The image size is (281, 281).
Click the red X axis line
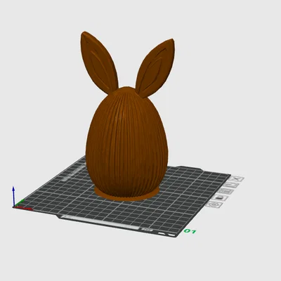23,208
